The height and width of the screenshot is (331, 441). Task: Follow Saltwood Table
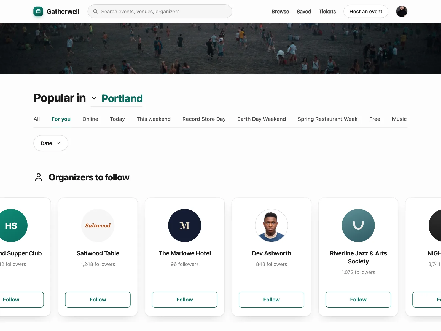tap(98, 300)
